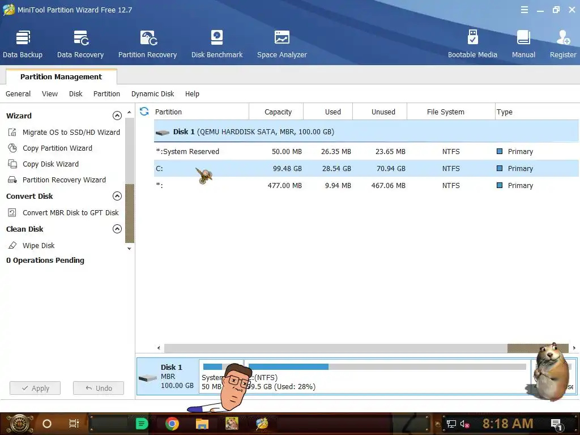The image size is (580, 435).
Task: Click the File System column header
Action: (x=451, y=112)
